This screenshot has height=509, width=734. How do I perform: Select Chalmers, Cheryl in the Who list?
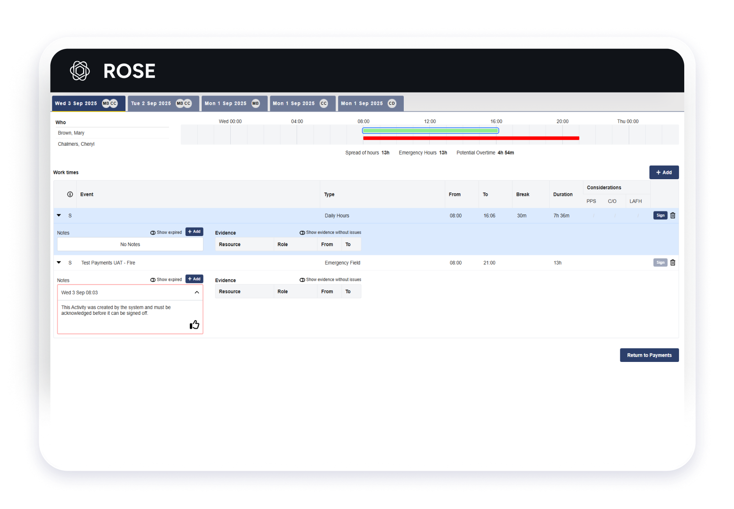click(76, 144)
